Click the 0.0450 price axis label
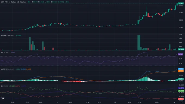This screenshot has height=104, width=185. pyautogui.click(x=181, y=5)
